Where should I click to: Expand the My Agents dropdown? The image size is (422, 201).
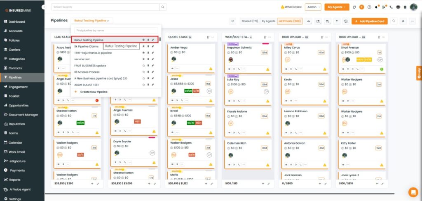[336, 7]
